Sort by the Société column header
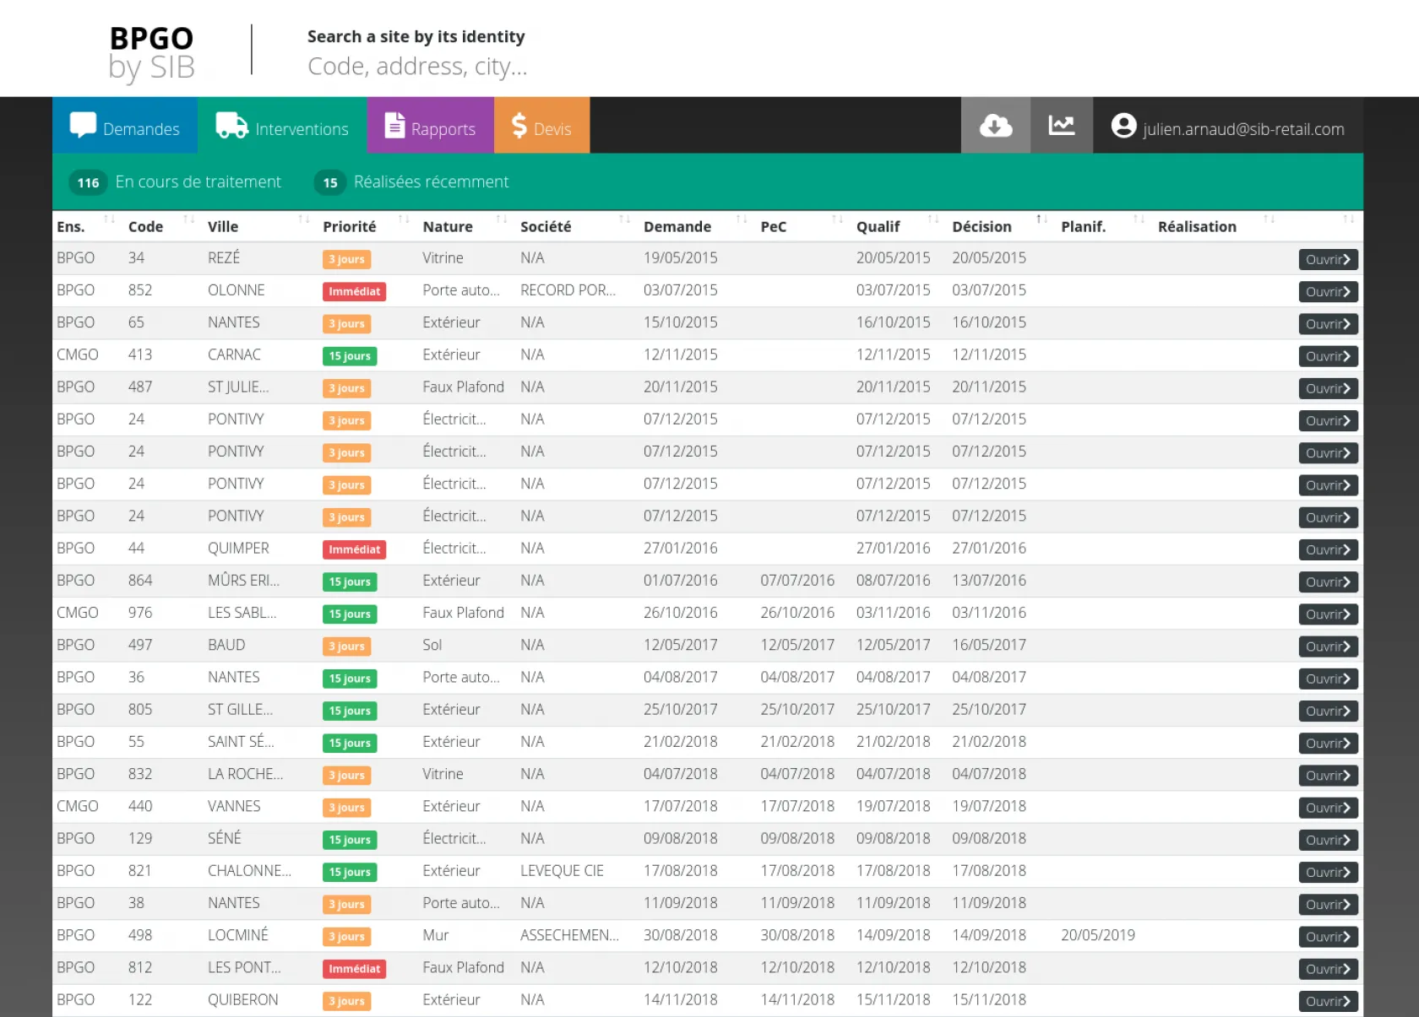Viewport: 1419px width, 1017px height. tap(546, 226)
